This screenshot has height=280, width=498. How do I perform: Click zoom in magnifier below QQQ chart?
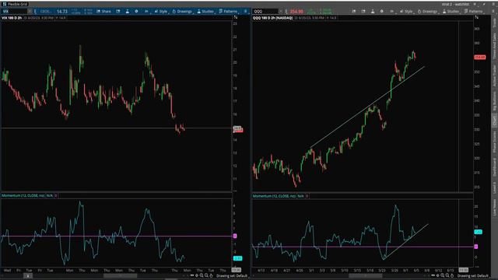tap(443, 275)
